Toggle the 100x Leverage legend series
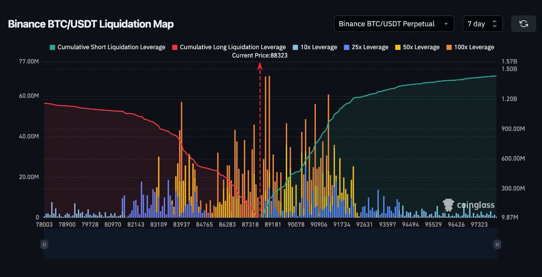Viewport: 542px width, 277px height. pyautogui.click(x=470, y=47)
